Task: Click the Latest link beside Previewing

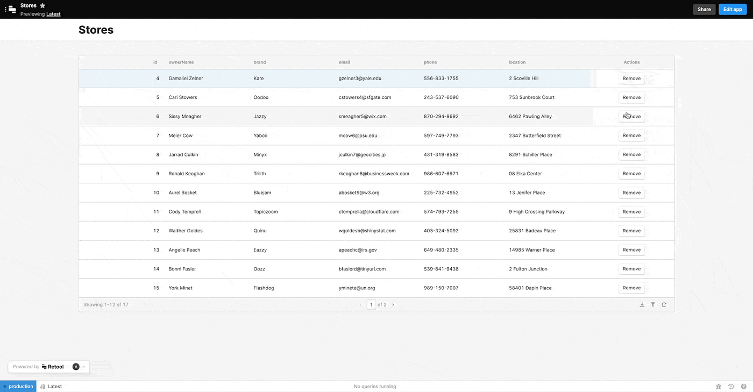Action: click(x=53, y=14)
